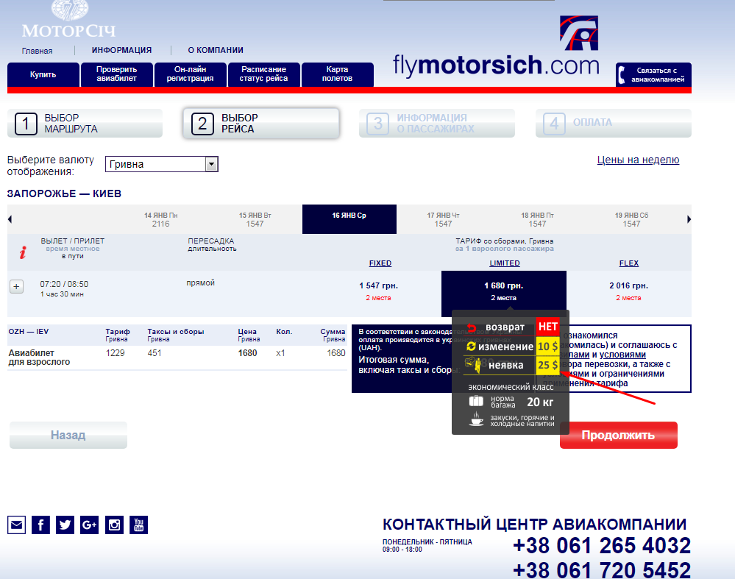Viewport: 735px width, 579px height.
Task: Click the Назад button
Action: pyautogui.click(x=68, y=435)
